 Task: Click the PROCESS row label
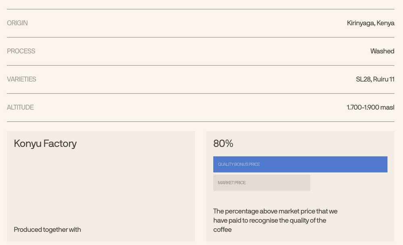point(21,51)
